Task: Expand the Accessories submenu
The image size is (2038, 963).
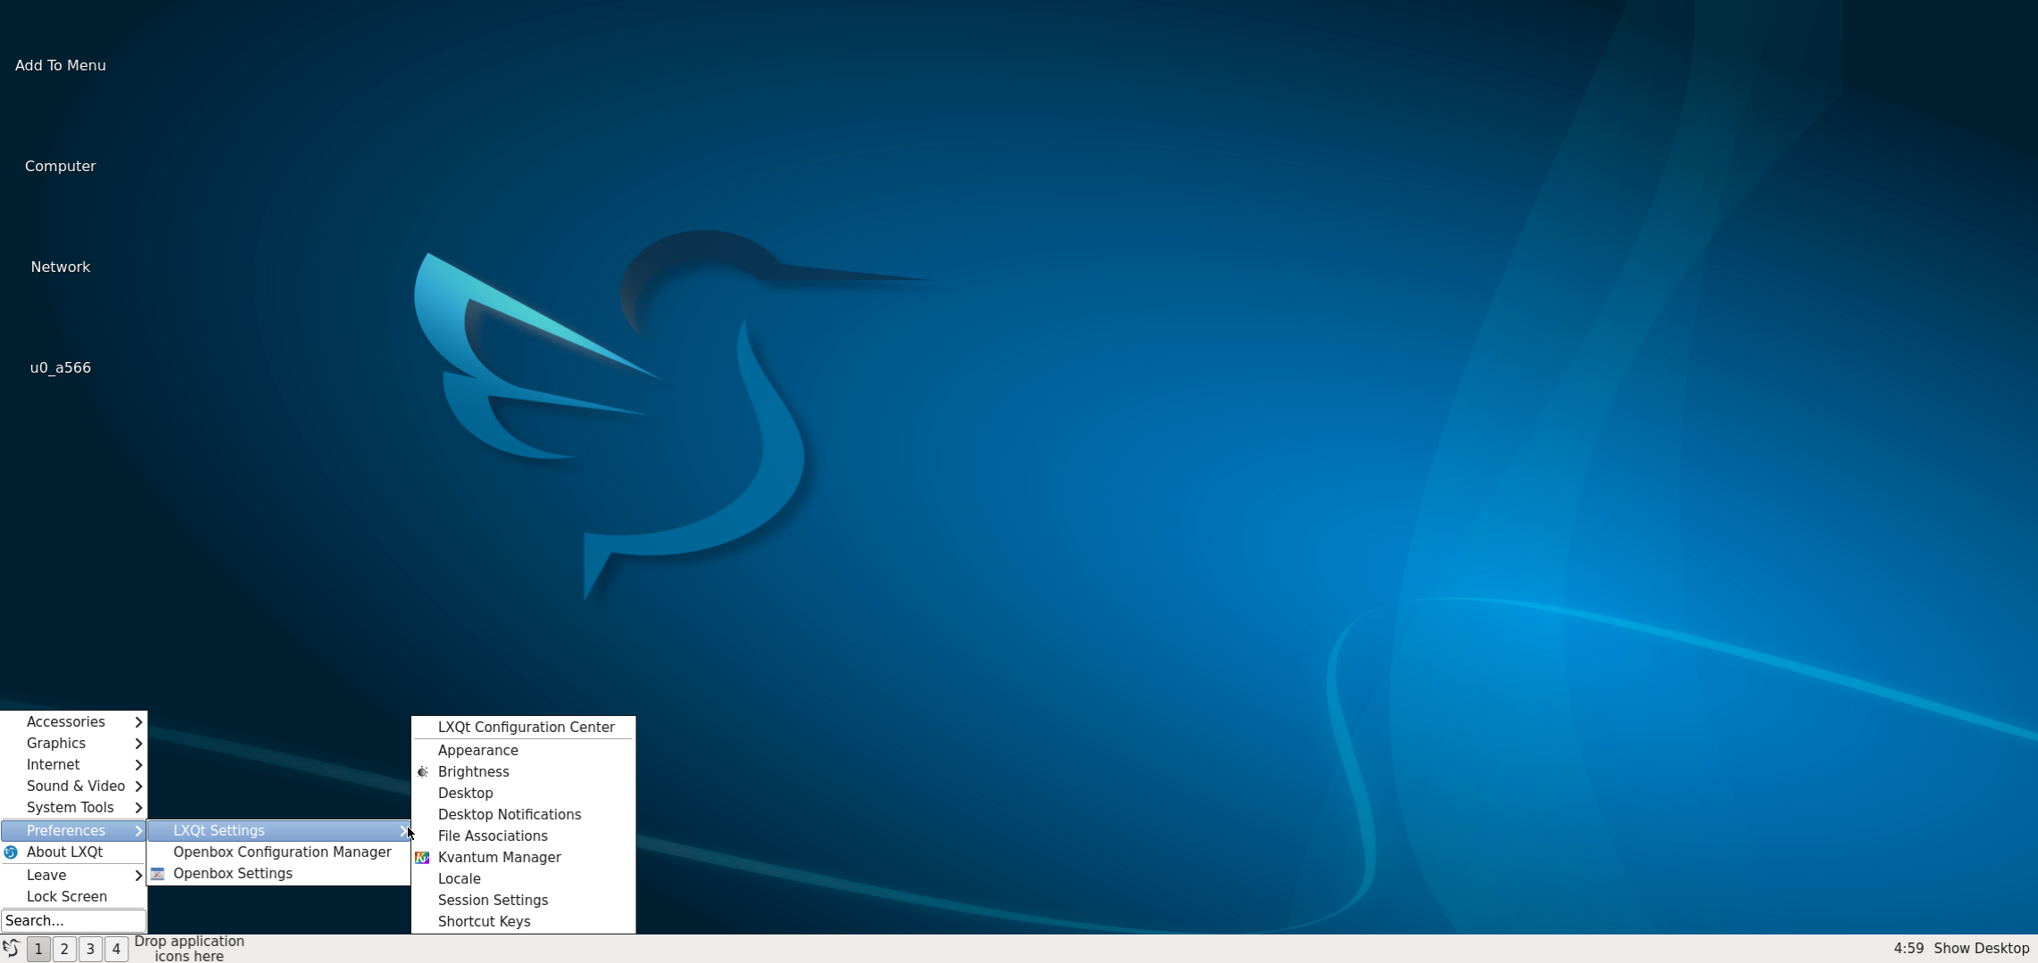Action: [x=73, y=722]
